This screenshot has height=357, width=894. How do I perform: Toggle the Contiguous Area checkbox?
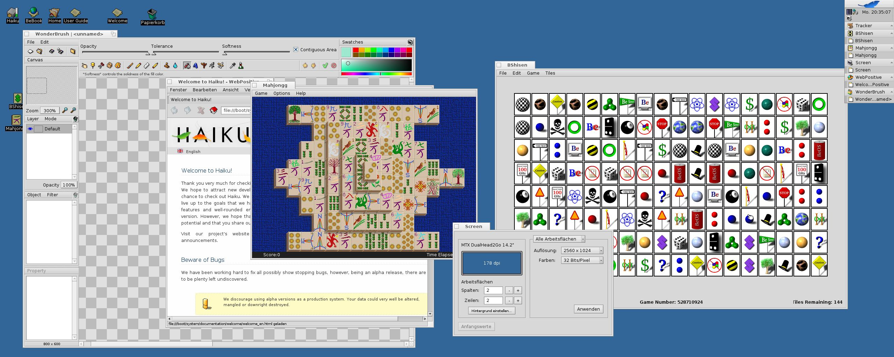296,50
